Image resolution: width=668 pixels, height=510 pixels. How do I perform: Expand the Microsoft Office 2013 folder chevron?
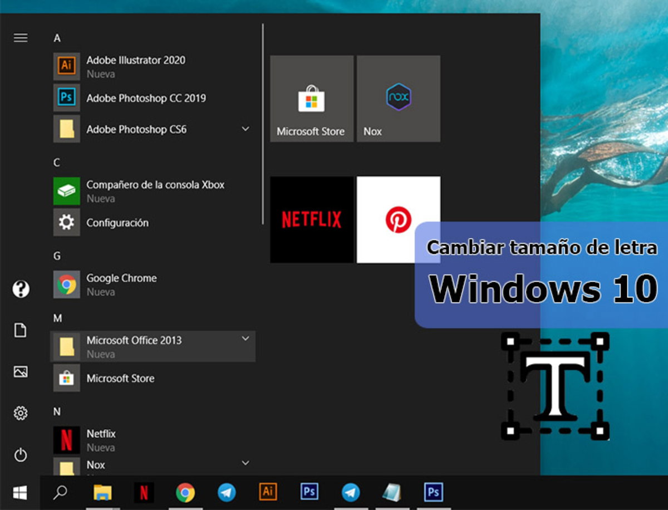tap(245, 339)
